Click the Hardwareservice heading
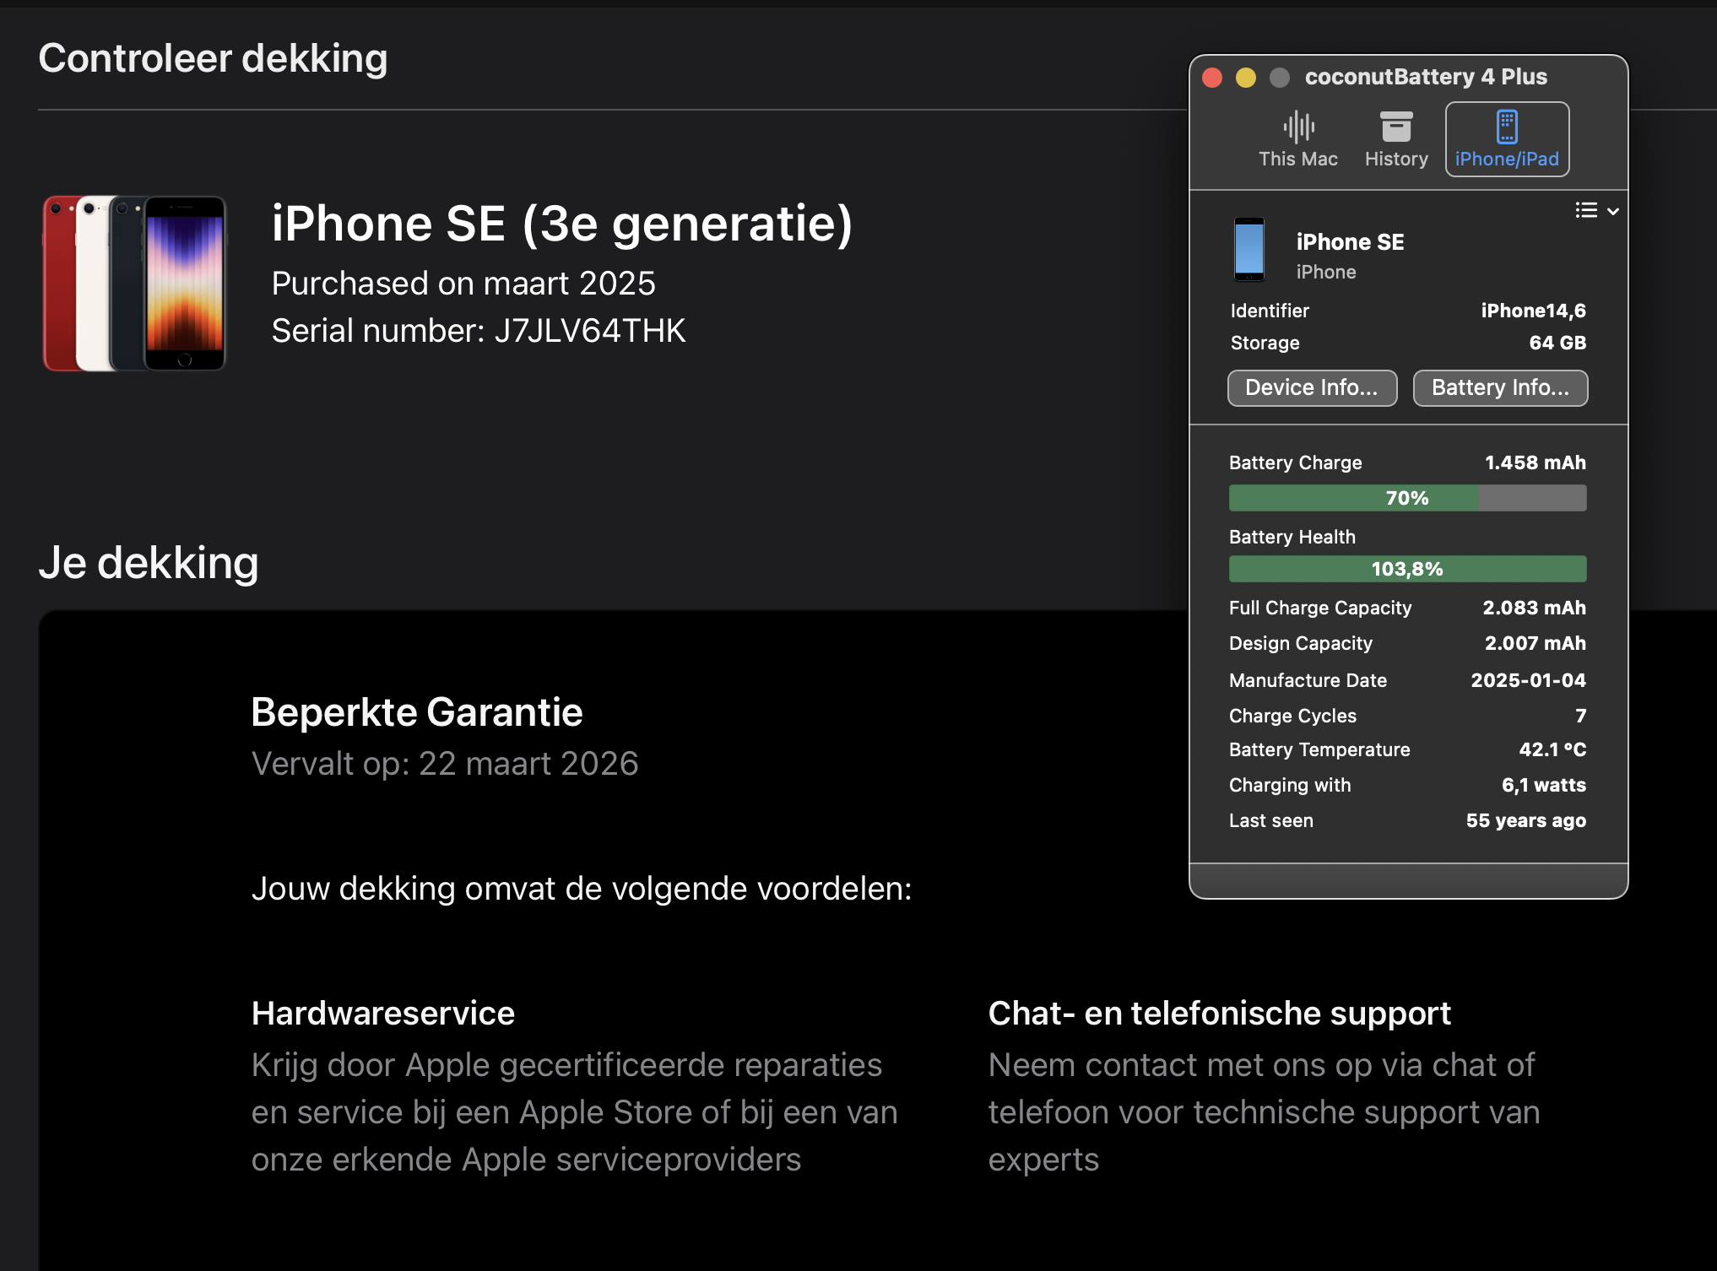Screen dimensions: 1717x1271 (383, 1013)
